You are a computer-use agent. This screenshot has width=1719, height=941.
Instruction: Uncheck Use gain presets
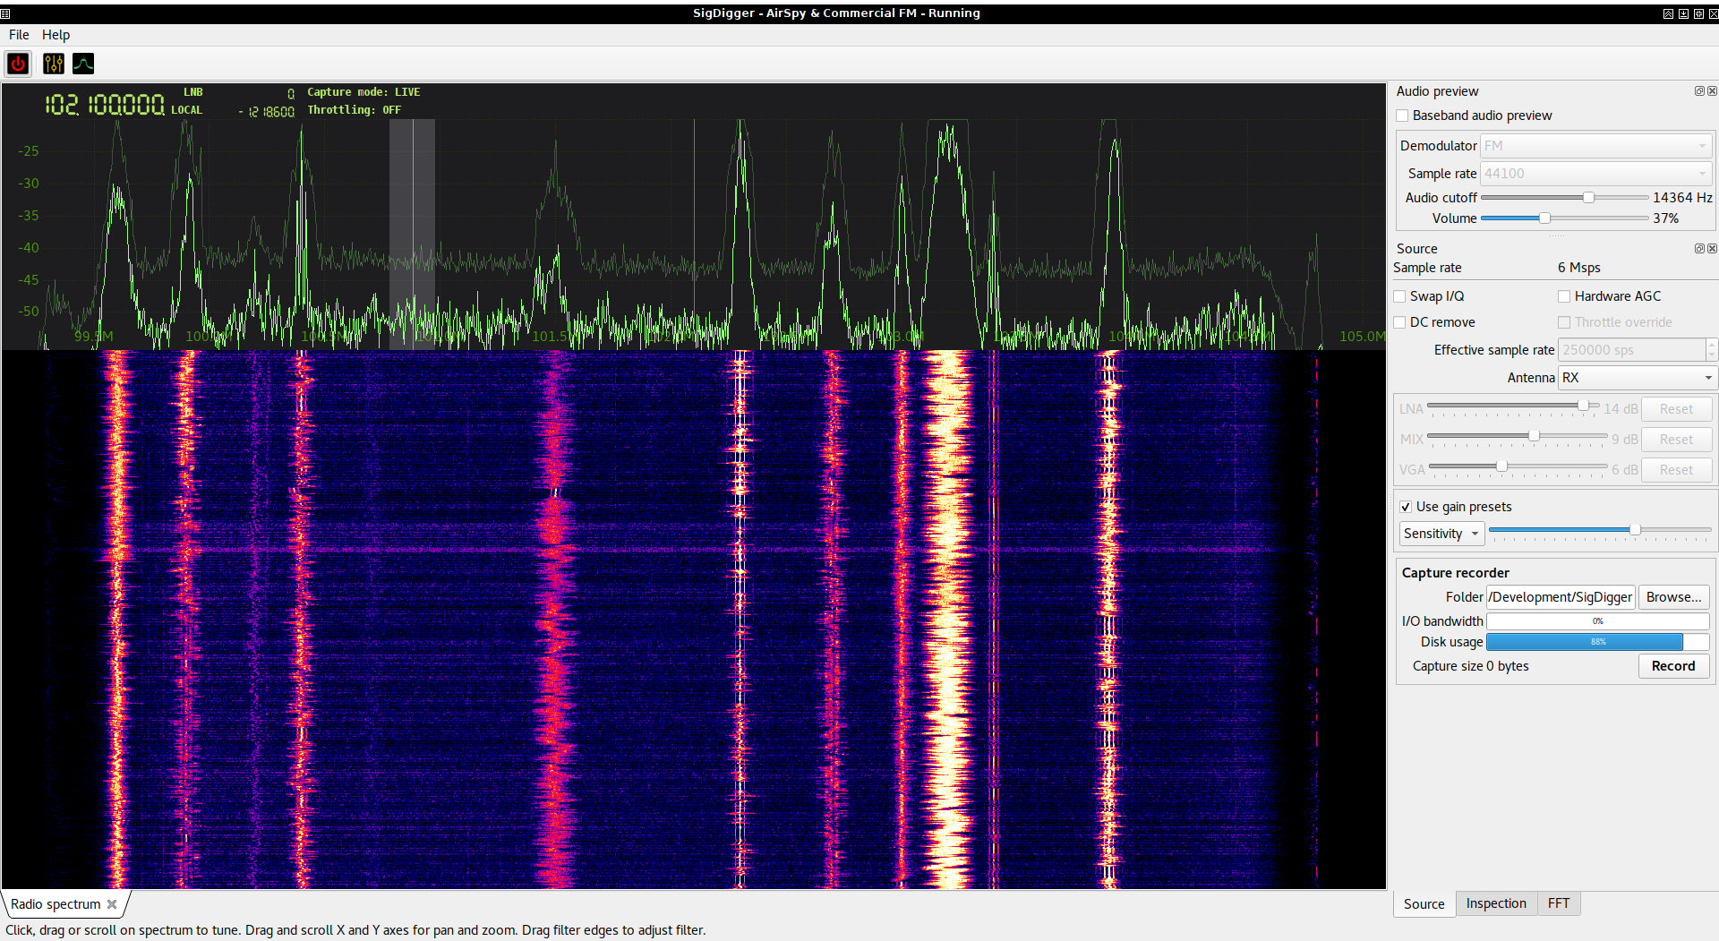1406,507
